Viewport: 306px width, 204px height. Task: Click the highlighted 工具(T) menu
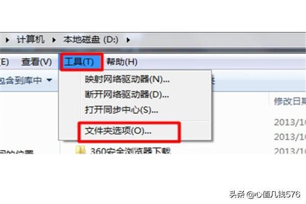pyautogui.click(x=79, y=62)
